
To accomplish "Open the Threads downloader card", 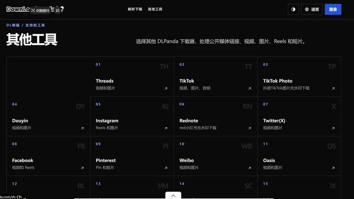I will [x=132, y=76].
